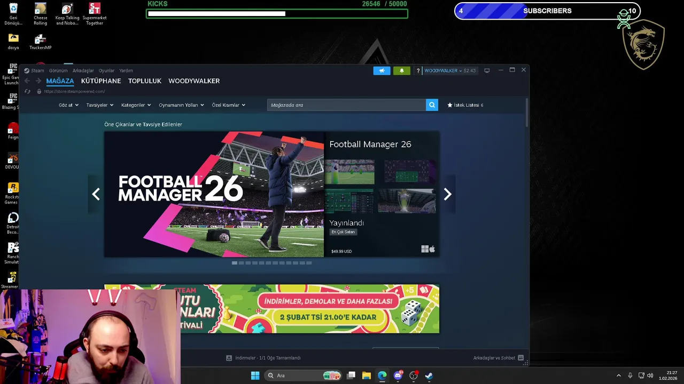
Task: Click the padlock icon beside the store URL
Action: click(38, 92)
